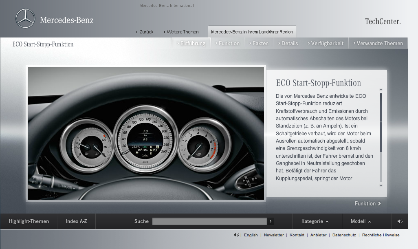
Task: Open the Anbieter link
Action: 318,235
